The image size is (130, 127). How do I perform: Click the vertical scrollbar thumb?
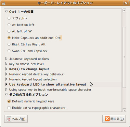(124, 57)
